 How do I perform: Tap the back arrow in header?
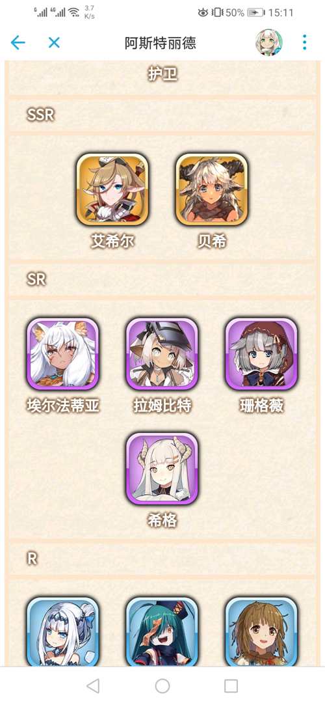pos(18,43)
